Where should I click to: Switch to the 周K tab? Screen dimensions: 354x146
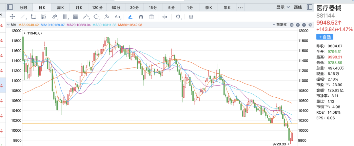[61, 7]
